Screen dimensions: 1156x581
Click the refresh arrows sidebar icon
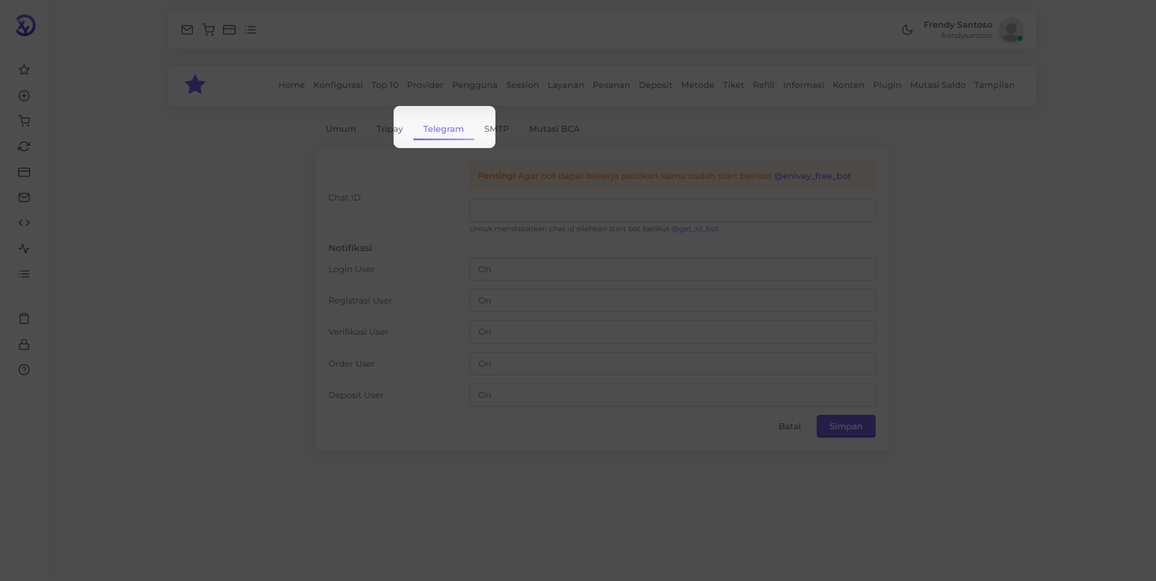point(24,146)
